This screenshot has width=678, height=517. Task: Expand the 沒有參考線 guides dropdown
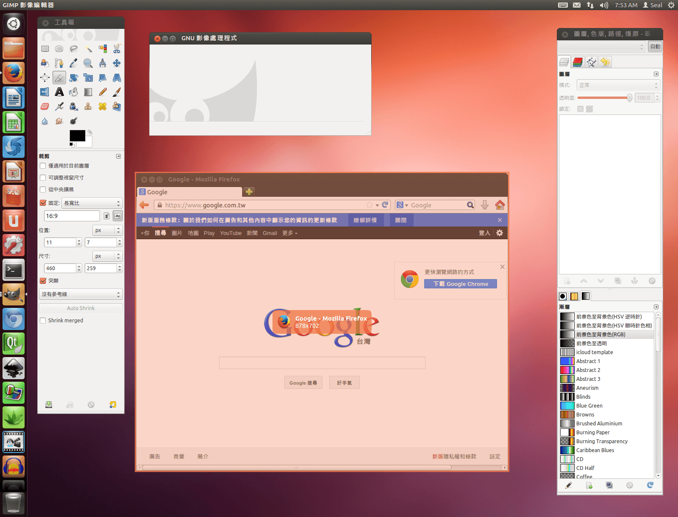(81, 294)
